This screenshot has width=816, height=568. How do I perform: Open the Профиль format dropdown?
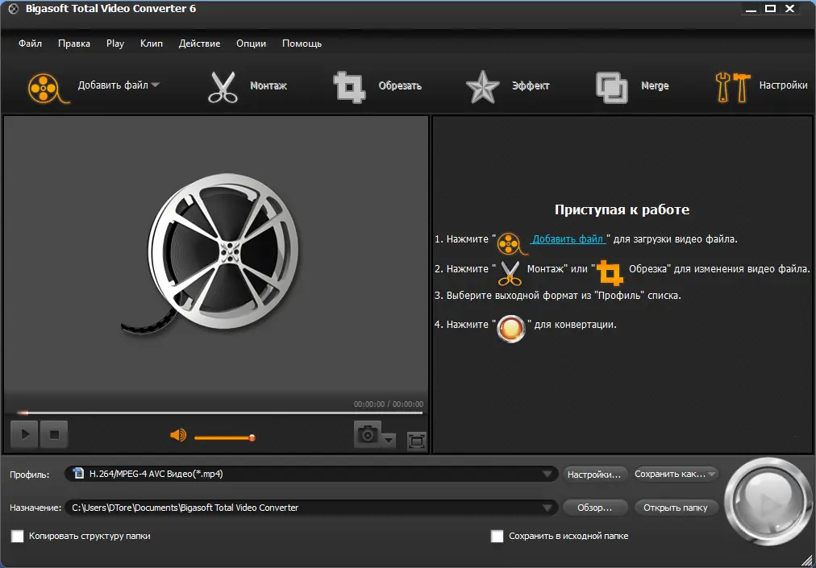[549, 474]
